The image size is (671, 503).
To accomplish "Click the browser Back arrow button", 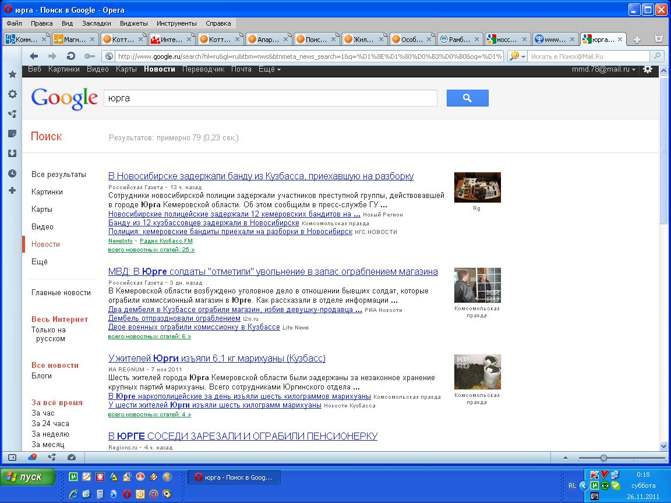I will [34, 56].
